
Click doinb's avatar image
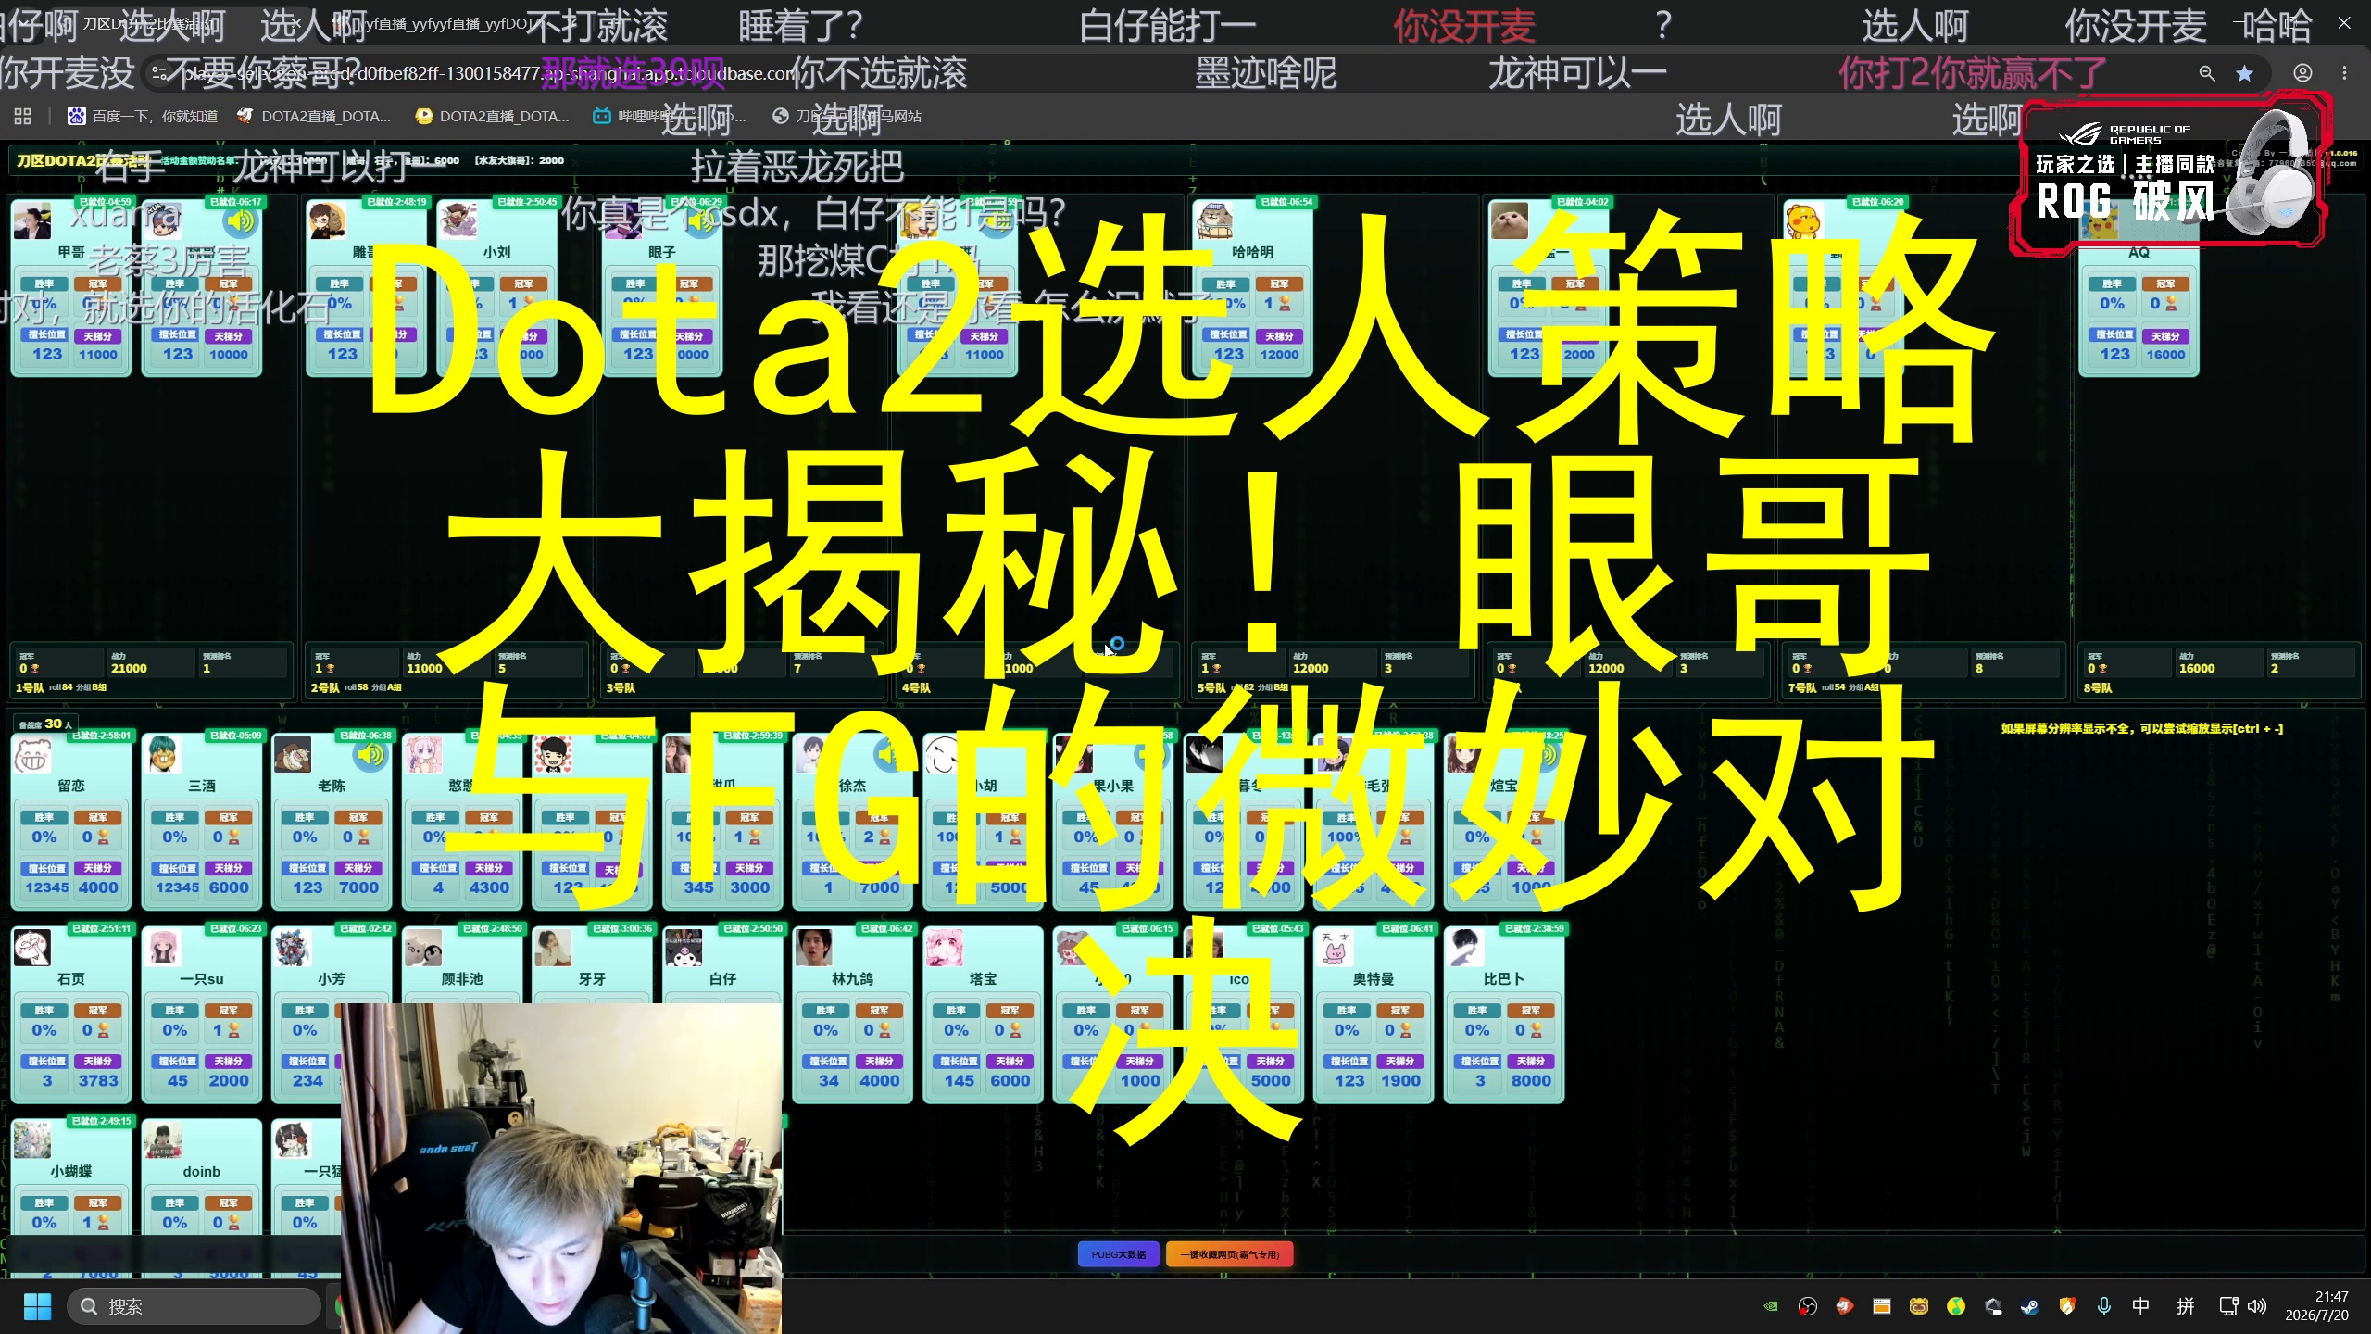[x=162, y=1141]
